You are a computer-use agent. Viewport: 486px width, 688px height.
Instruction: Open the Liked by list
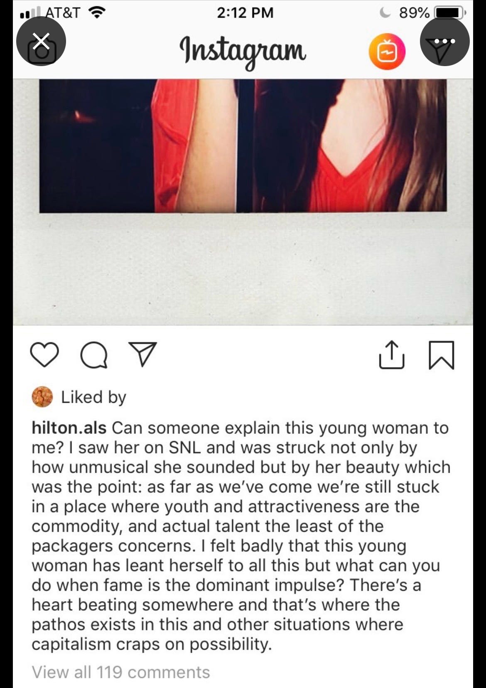(x=93, y=397)
